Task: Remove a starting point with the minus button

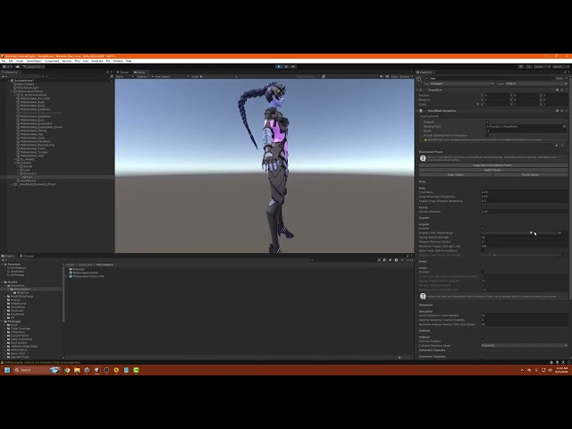Action: pyautogui.click(x=562, y=145)
